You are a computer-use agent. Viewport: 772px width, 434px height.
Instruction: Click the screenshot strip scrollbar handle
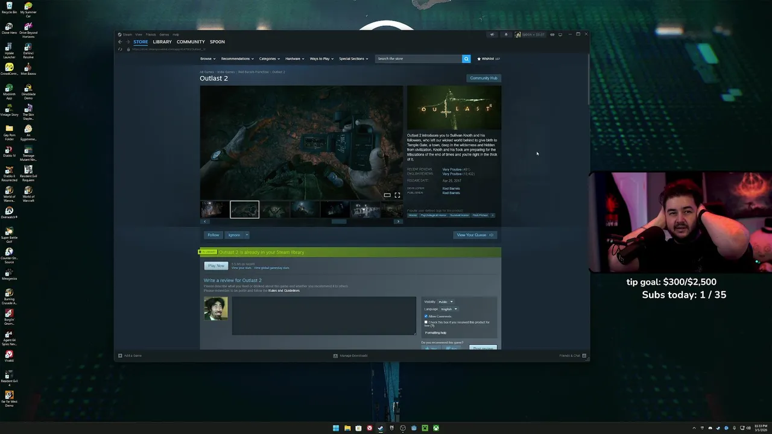(x=339, y=221)
